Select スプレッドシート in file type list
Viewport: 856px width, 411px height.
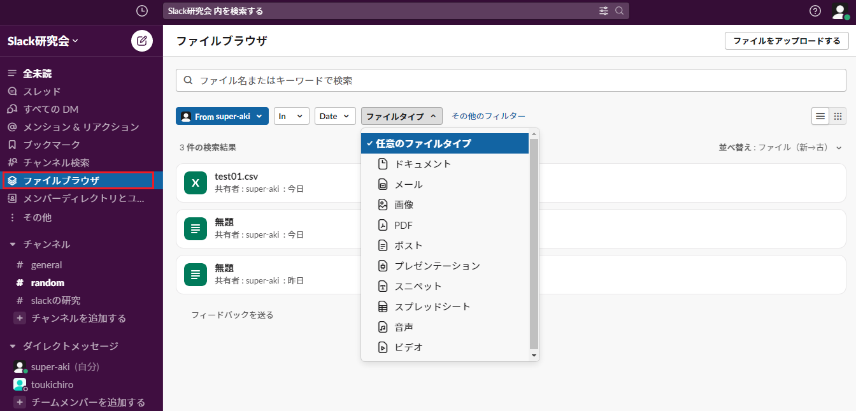432,306
